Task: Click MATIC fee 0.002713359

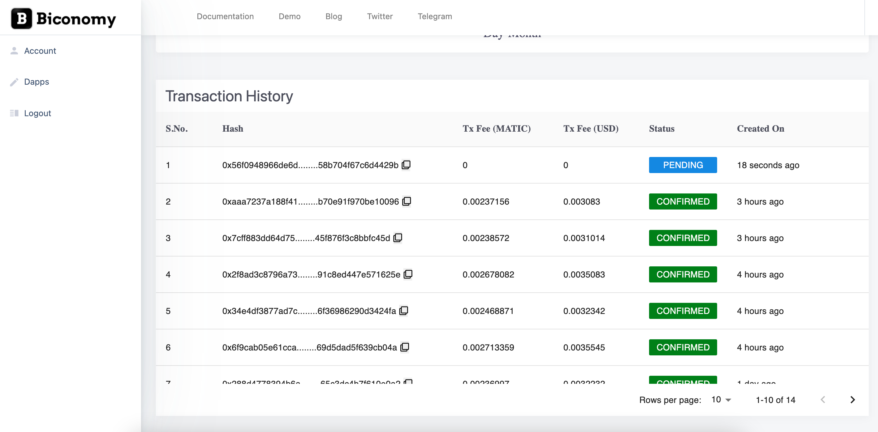Action: click(x=488, y=347)
